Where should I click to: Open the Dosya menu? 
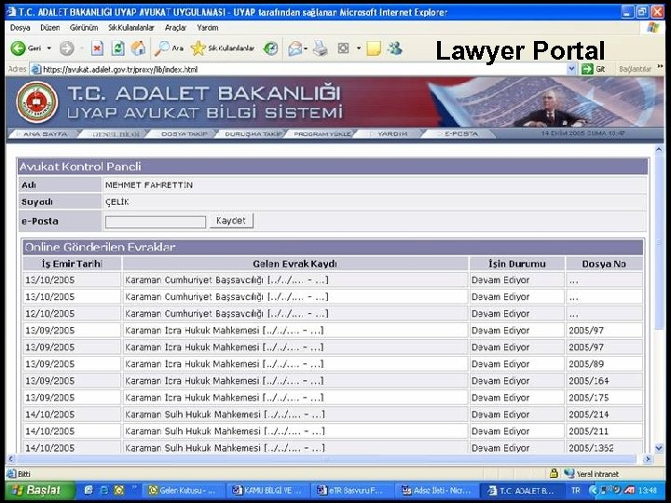(21, 28)
